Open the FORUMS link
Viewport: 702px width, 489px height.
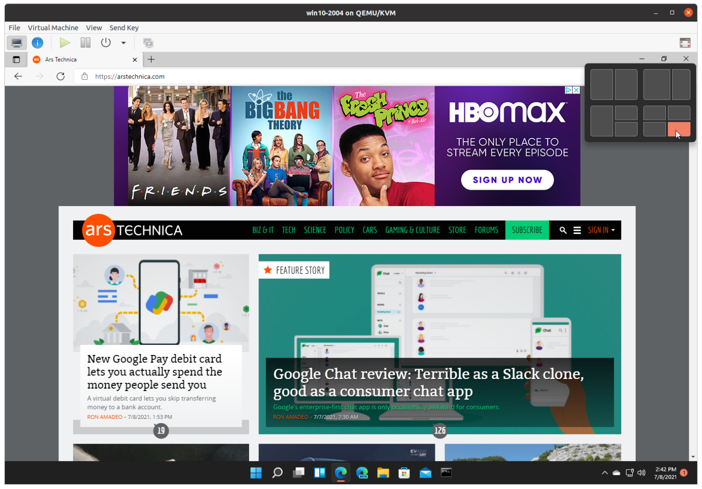[x=487, y=230]
